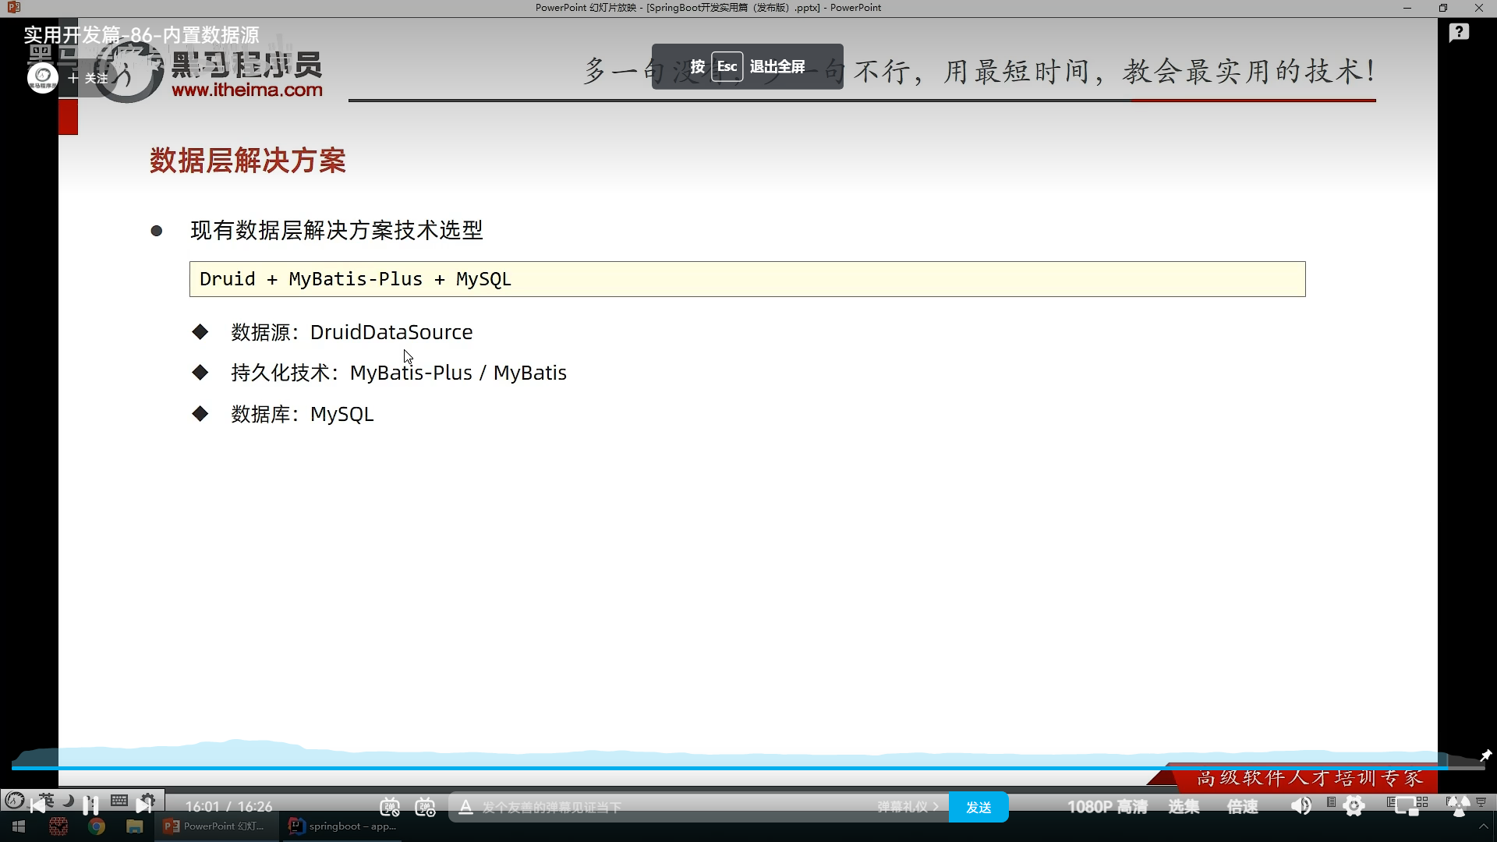This screenshot has height=842, width=1497.
Task: Mute the video volume
Action: 1301,806
